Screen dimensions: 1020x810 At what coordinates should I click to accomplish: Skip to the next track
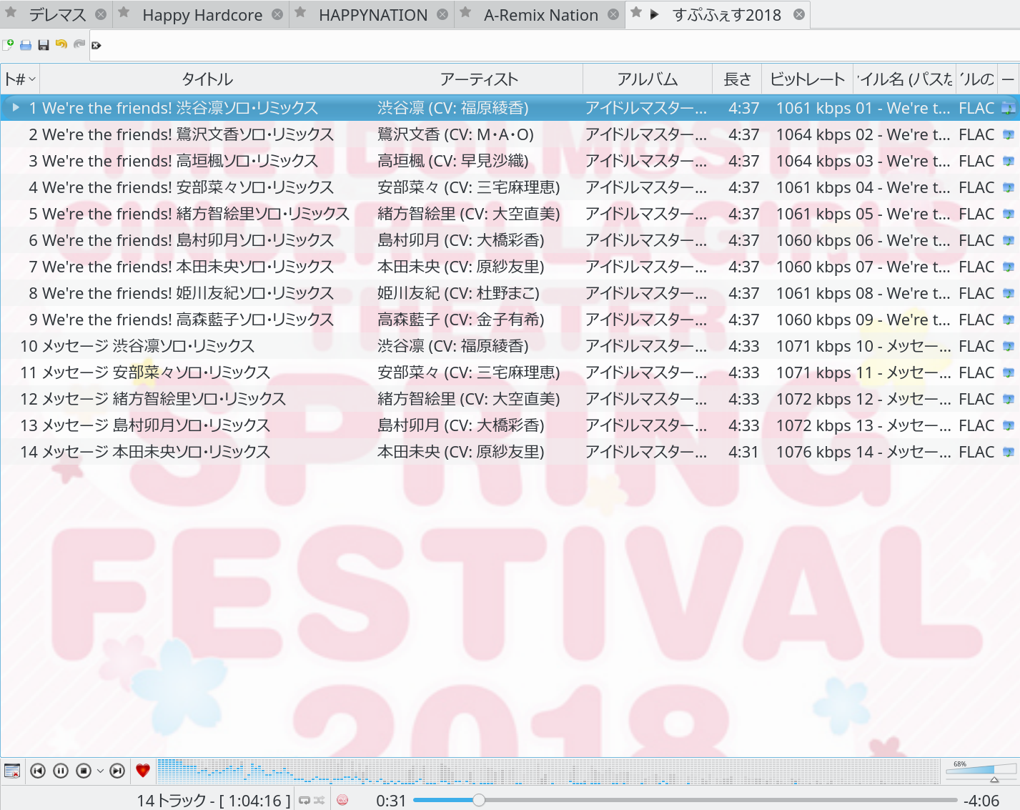point(117,771)
